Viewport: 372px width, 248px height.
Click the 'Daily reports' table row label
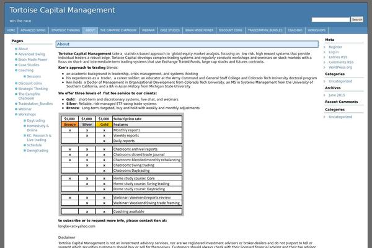(x=124, y=141)
